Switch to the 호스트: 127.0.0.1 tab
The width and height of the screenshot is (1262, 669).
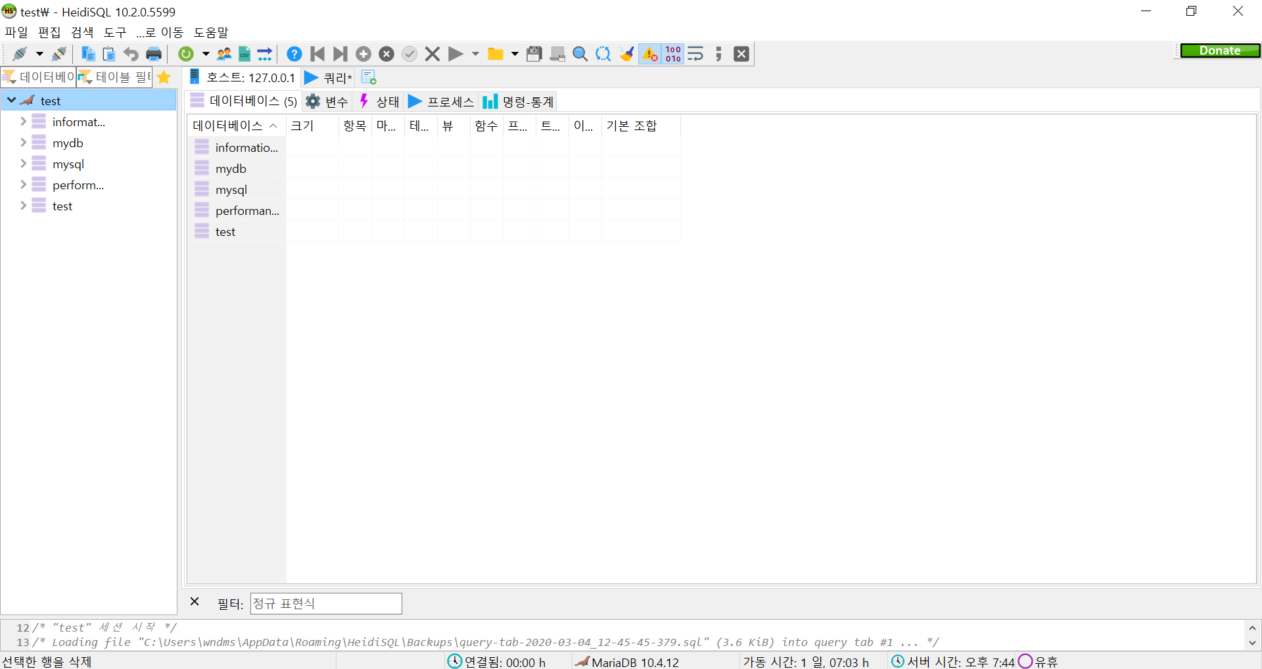pos(243,78)
